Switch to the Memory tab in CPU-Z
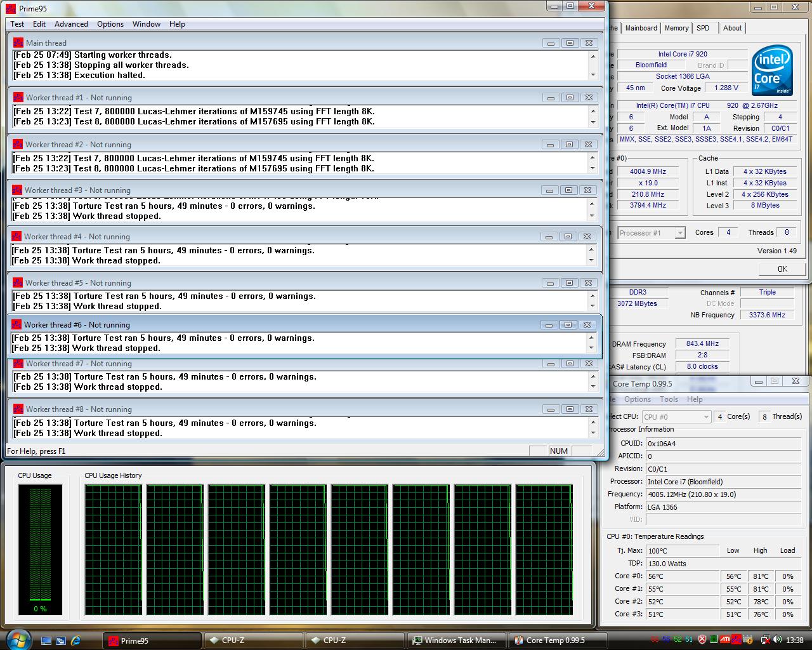Screen dimensions: 812x650 [x=677, y=28]
